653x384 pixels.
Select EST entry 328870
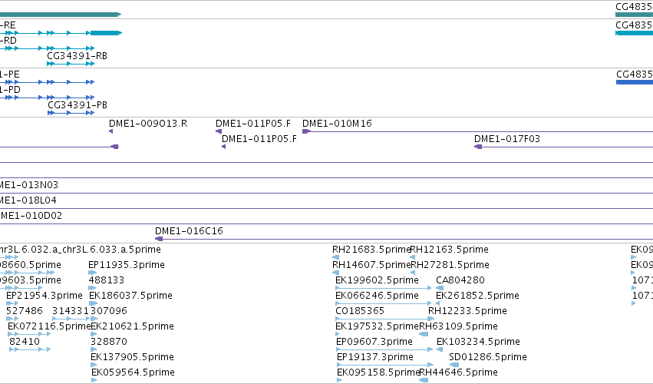tap(109, 342)
